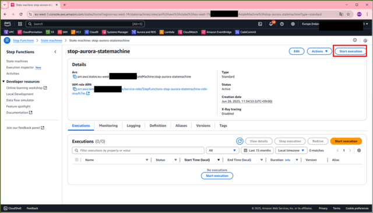Click the Duration Info link
373x213 pixels.
tap(287, 160)
